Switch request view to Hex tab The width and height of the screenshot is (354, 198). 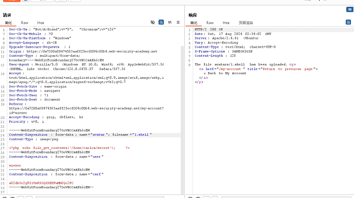41,23
